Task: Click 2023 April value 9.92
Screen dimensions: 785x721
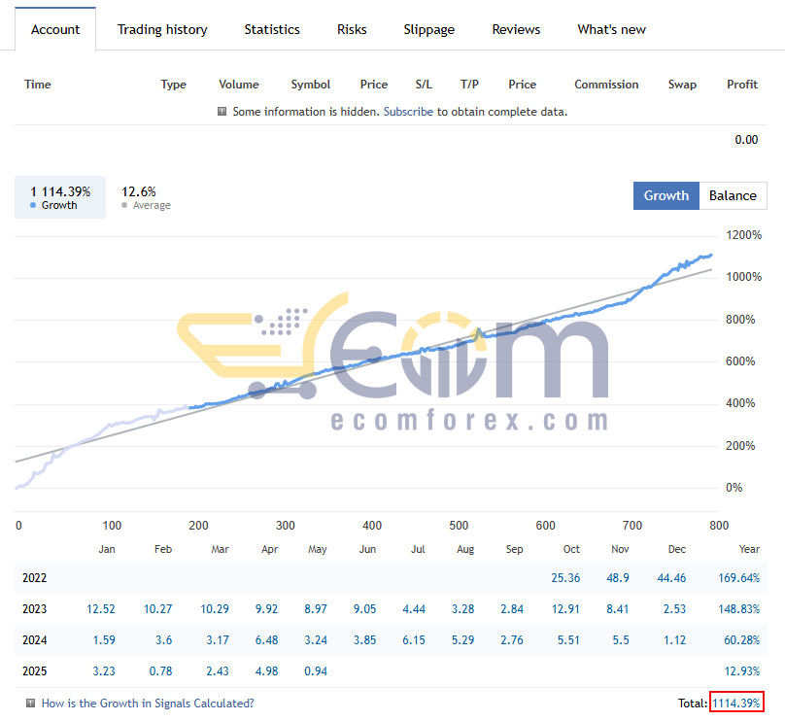Action: click(266, 609)
